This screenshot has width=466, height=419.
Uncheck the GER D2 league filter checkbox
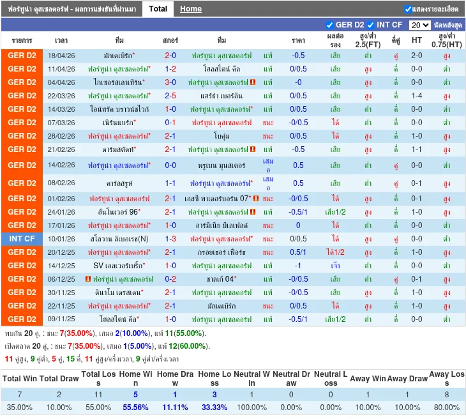(329, 25)
